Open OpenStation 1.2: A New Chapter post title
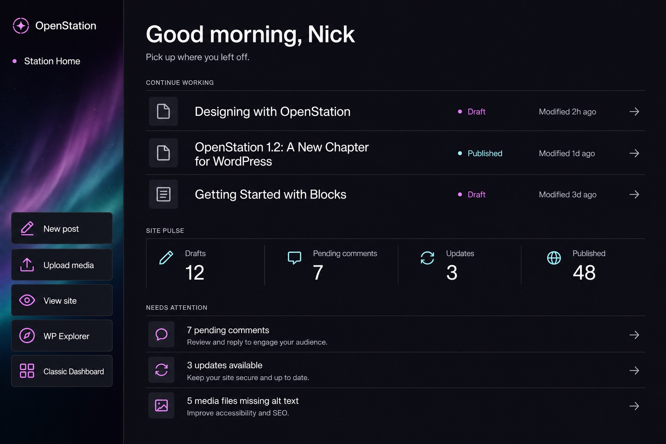 281,154
